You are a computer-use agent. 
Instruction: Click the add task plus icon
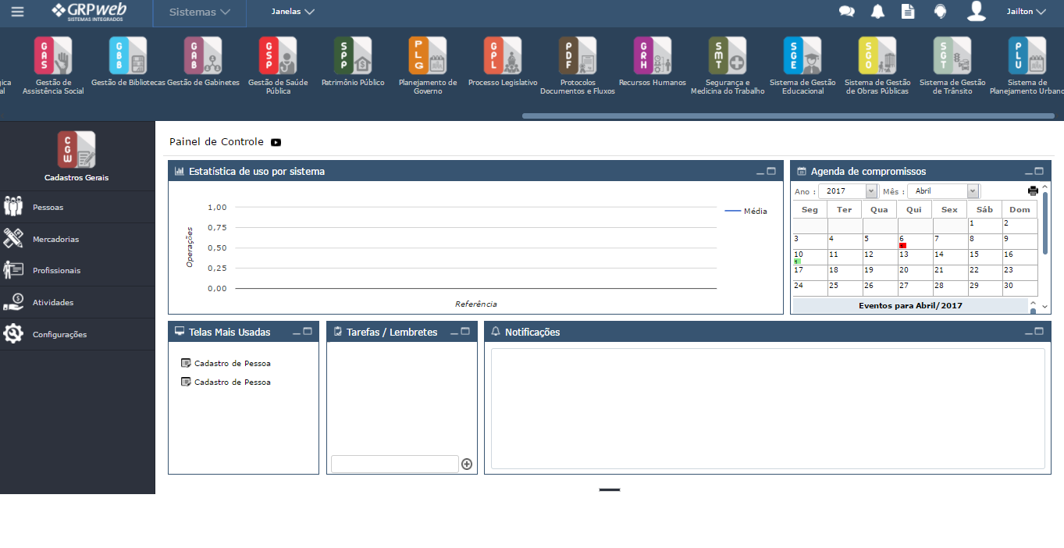[x=467, y=464]
